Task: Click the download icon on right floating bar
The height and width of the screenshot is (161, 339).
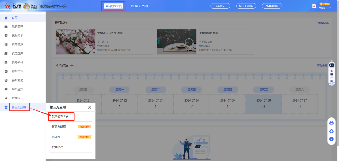Action: coord(332,131)
